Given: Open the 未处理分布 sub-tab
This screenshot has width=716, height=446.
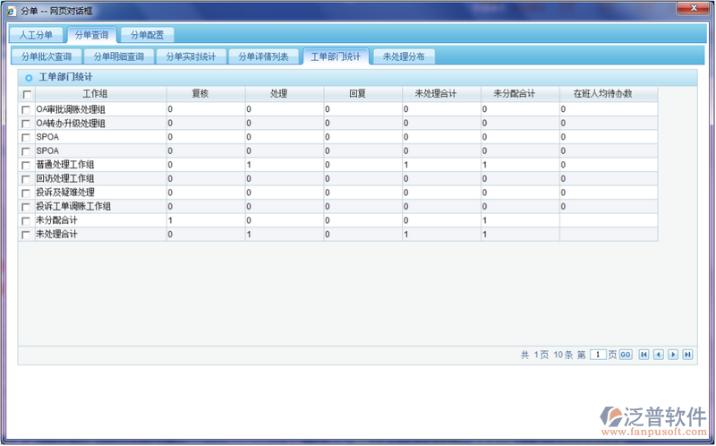Looking at the screenshot, I should click(x=404, y=56).
